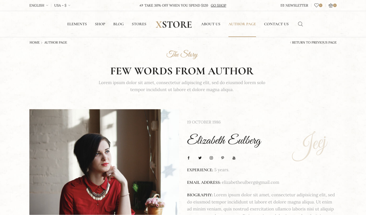Open the Elements menu

[x=77, y=24]
